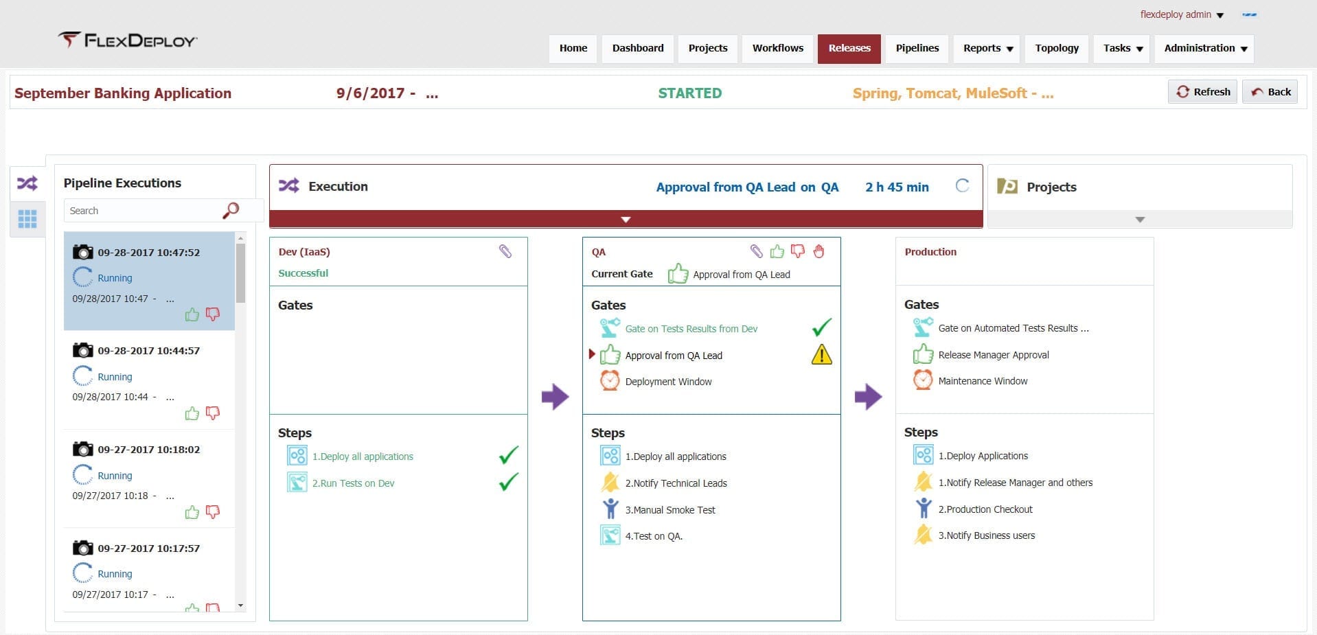Open the 1.Deploy all applications step in Dev

(363, 457)
